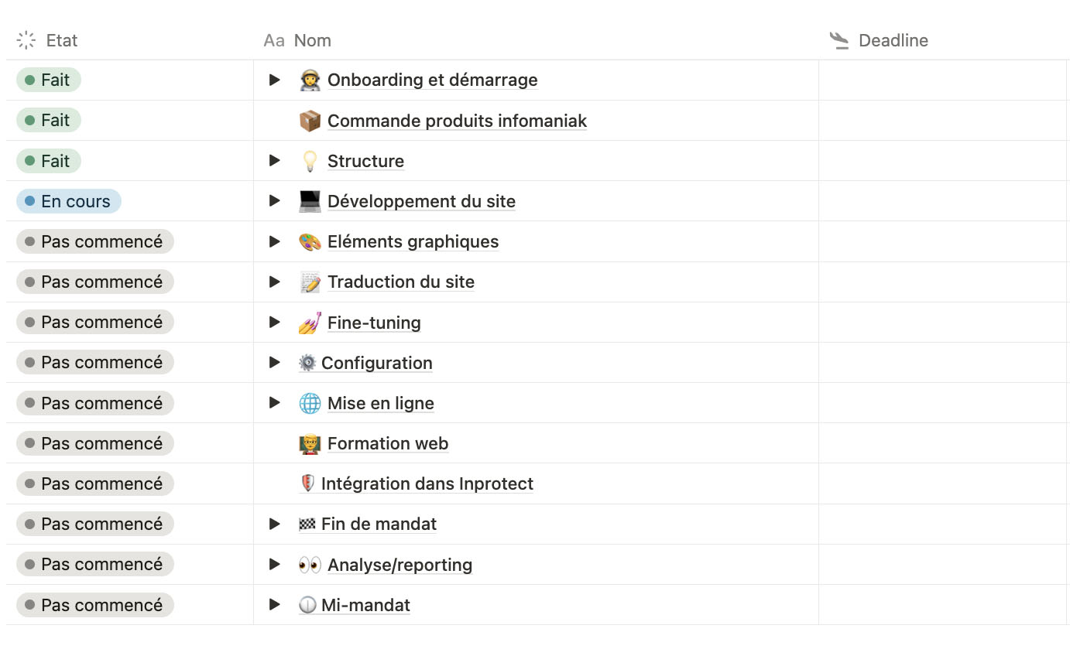The width and height of the screenshot is (1070, 656).
Task: Expand the Fin de mandat toggle arrow
Action: pyautogui.click(x=274, y=524)
